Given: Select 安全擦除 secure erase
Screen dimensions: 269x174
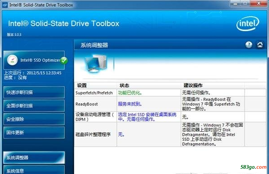Looking at the screenshot, I should point(34,119).
